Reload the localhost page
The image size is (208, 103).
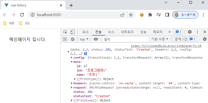pyautogui.click(x=22, y=15)
